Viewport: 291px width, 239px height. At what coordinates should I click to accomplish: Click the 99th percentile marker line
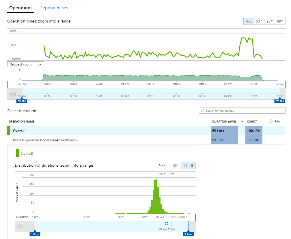(172, 195)
